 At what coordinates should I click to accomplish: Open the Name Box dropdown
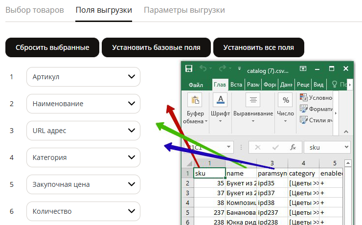pos(228,147)
